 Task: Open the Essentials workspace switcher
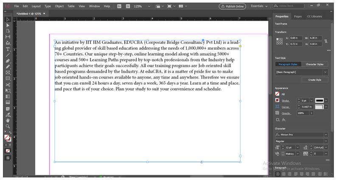259,6
